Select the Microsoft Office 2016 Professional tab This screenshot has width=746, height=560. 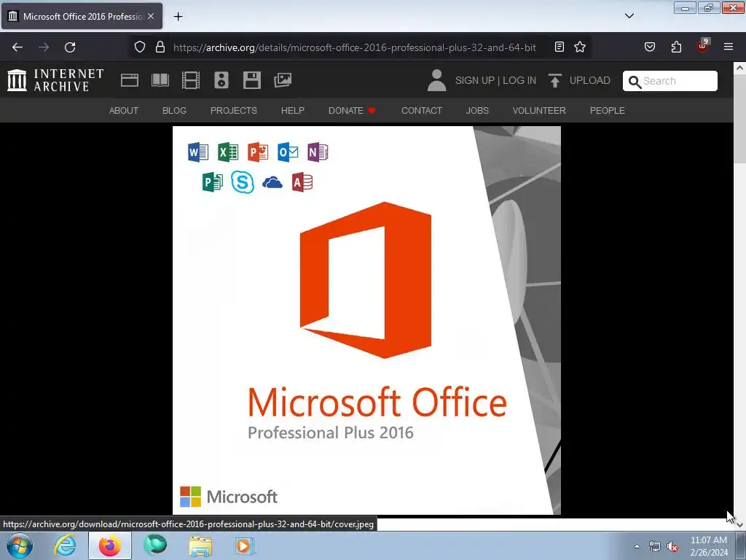tap(82, 16)
